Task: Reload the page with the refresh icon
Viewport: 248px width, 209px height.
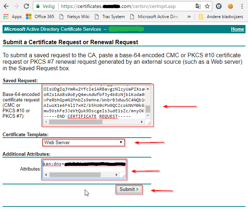Action: click(26, 6)
